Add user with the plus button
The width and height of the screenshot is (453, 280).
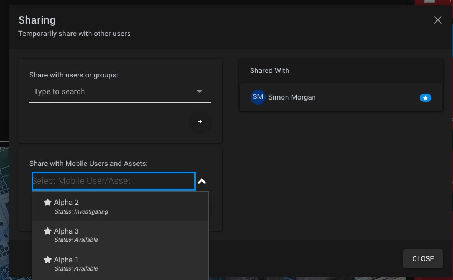click(200, 122)
